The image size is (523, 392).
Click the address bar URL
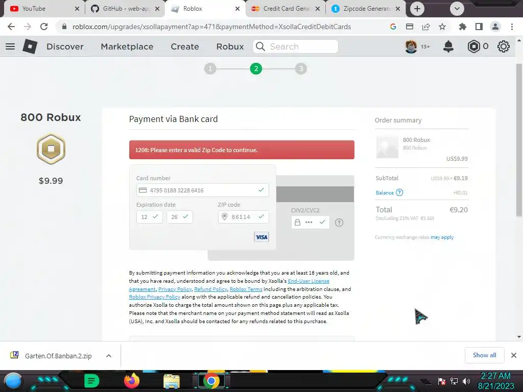pos(211,27)
